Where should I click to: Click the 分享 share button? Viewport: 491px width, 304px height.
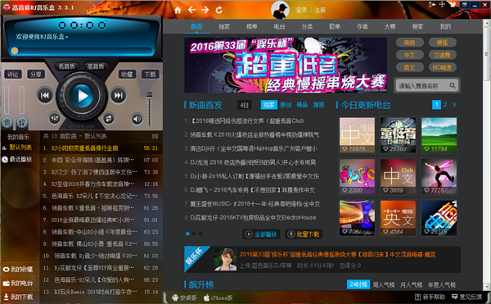coord(36,75)
